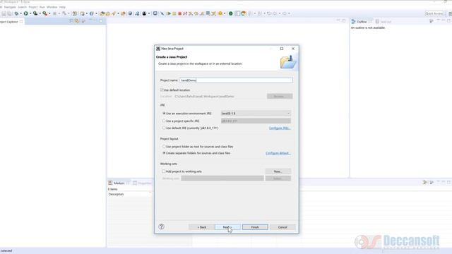Toggle Use default location checkbox
The height and width of the screenshot is (254, 452).
click(162, 90)
